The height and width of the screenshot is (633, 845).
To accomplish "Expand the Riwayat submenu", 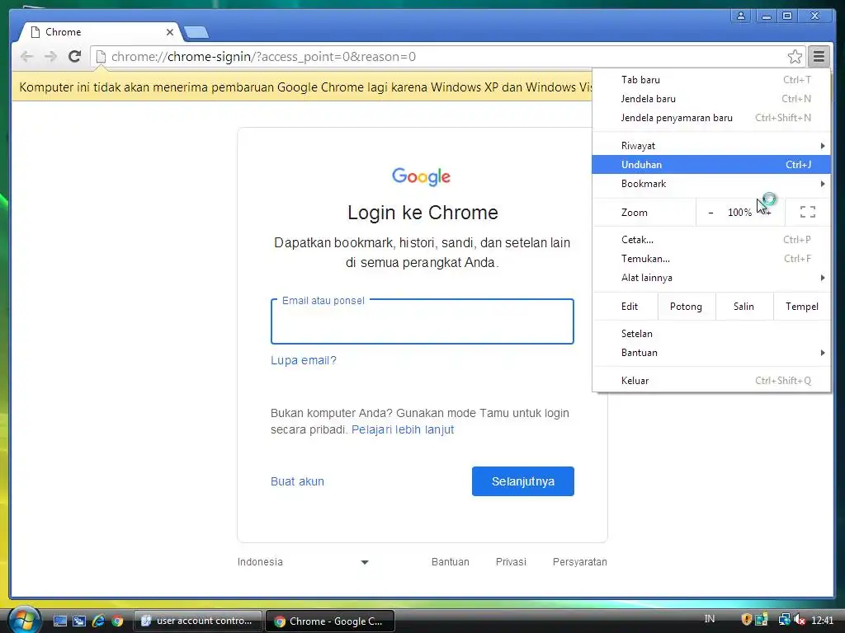I will coord(711,146).
